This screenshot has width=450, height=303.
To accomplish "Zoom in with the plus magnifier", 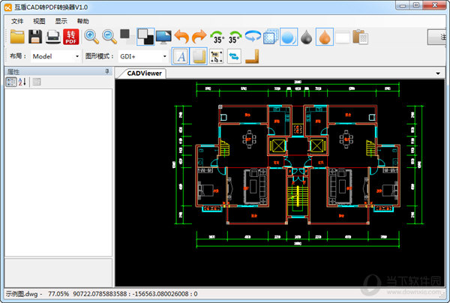I will (x=91, y=37).
